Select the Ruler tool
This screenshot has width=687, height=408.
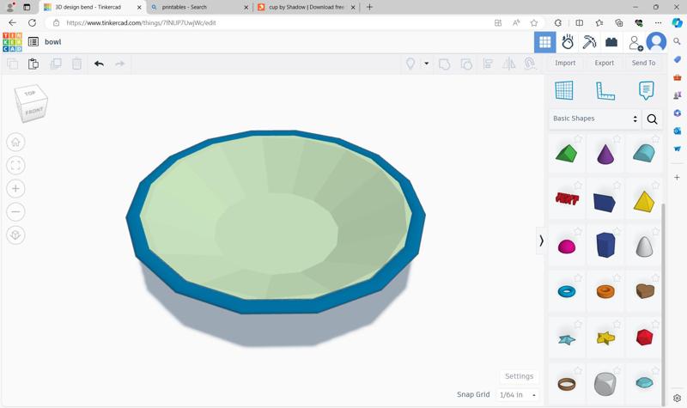[605, 90]
